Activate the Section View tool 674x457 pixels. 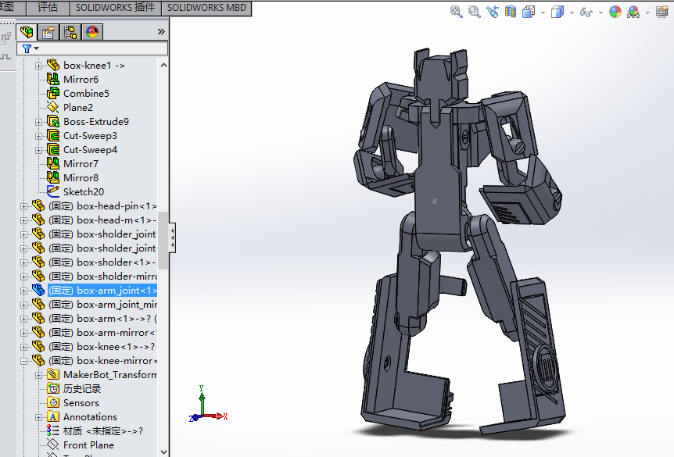coord(511,11)
